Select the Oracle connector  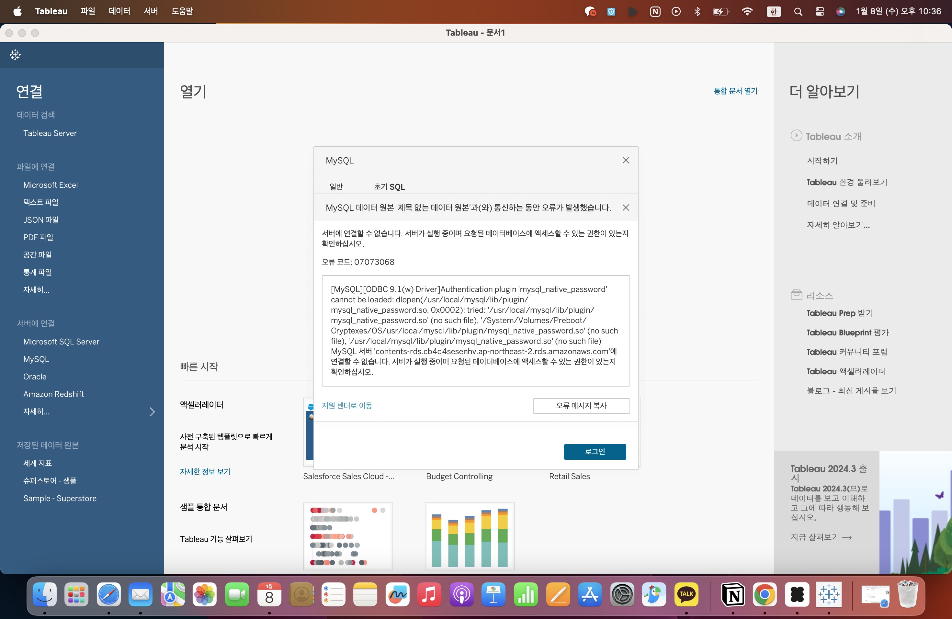tap(35, 376)
